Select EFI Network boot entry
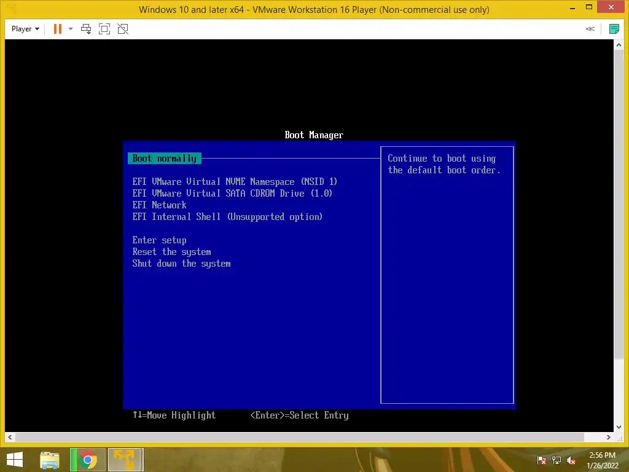629x472 pixels. pyautogui.click(x=159, y=205)
